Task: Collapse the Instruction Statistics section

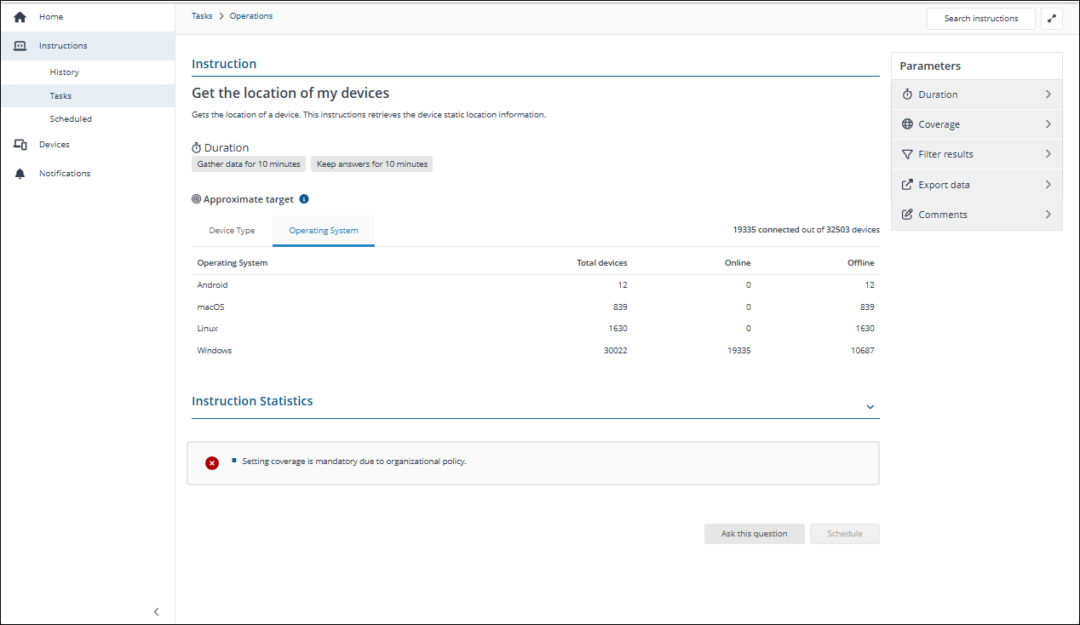Action: tap(870, 407)
